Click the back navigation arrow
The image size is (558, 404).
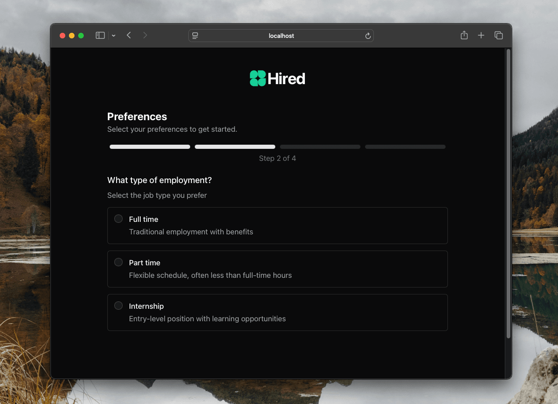pos(129,35)
